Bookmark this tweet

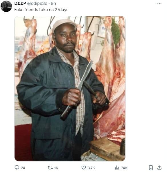coord(151,168)
